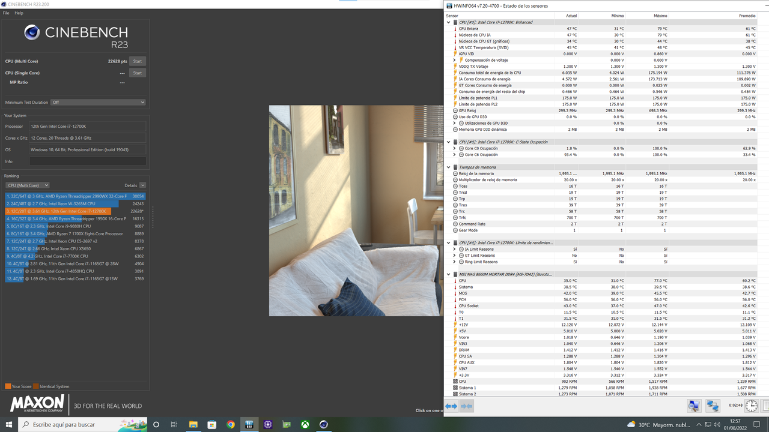Click the taskbar clock showing 12:57

735,424
